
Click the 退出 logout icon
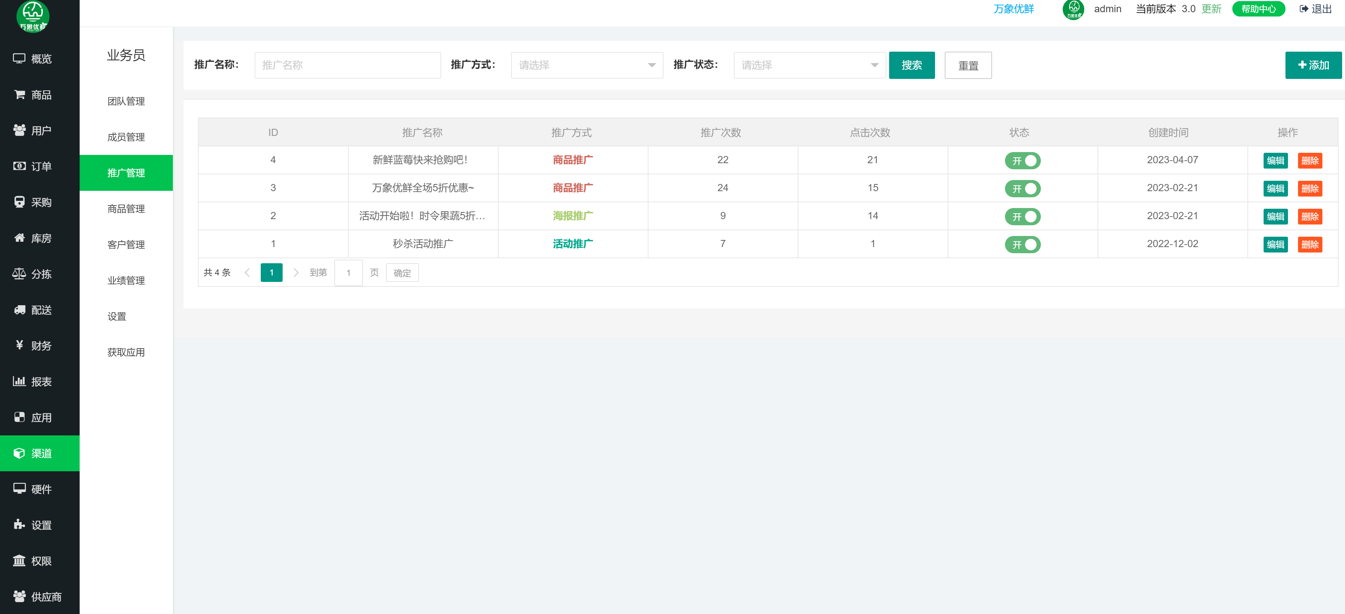(x=1304, y=9)
